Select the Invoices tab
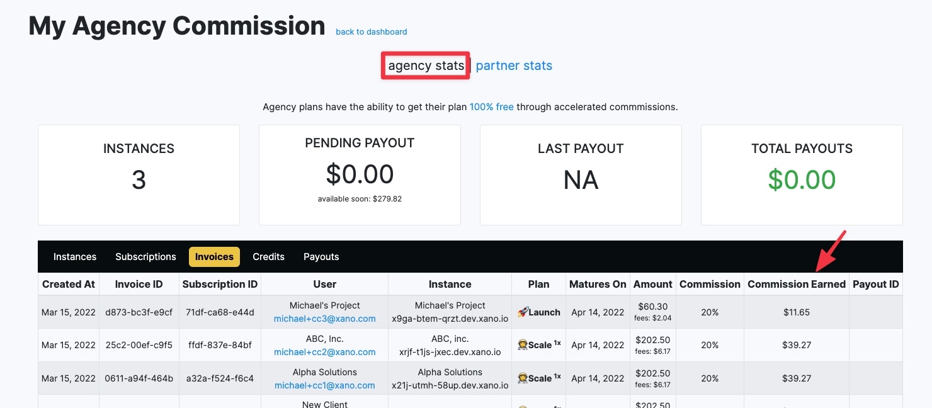 coord(214,257)
